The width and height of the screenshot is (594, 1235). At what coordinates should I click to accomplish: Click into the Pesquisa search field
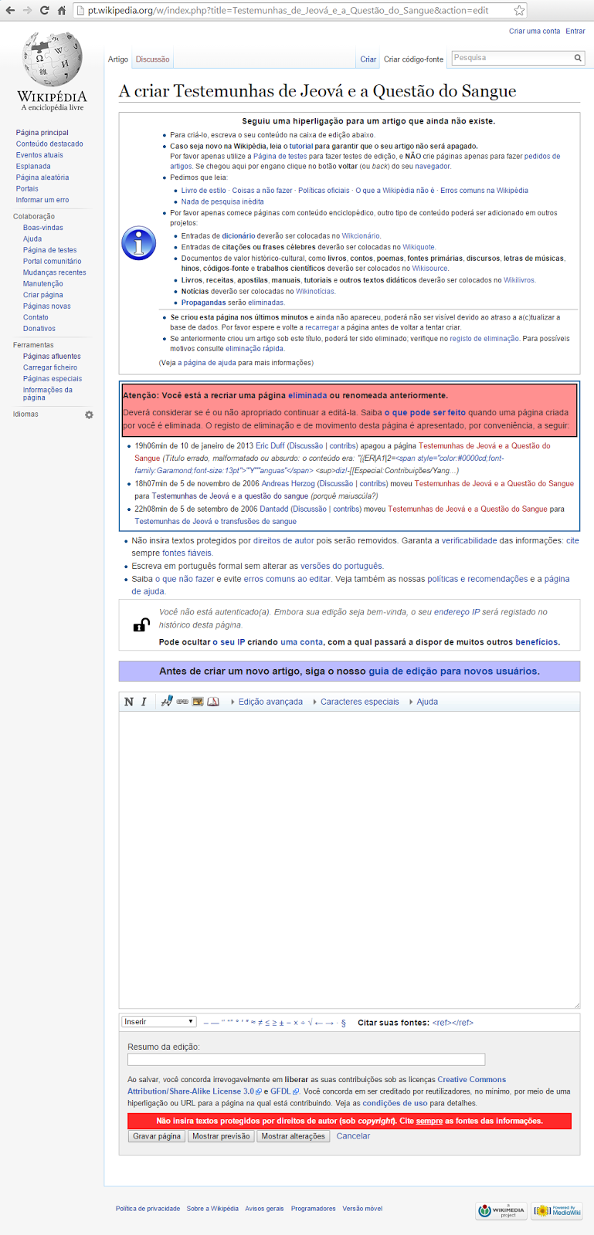click(511, 58)
